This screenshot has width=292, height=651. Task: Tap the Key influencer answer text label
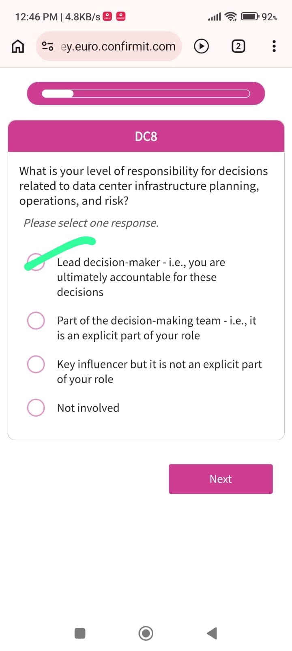(x=159, y=371)
